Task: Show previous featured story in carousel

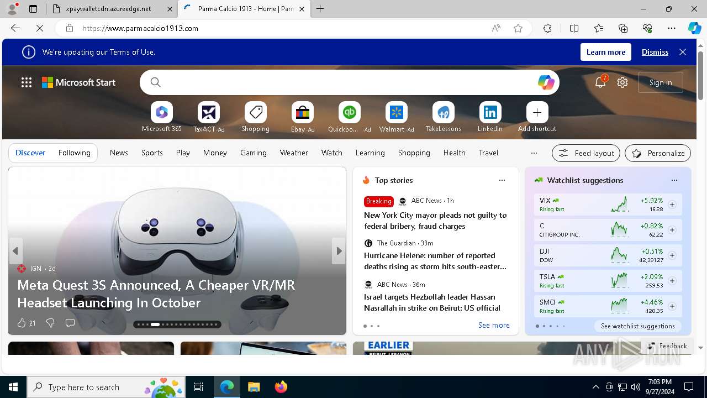Action: click(x=15, y=251)
